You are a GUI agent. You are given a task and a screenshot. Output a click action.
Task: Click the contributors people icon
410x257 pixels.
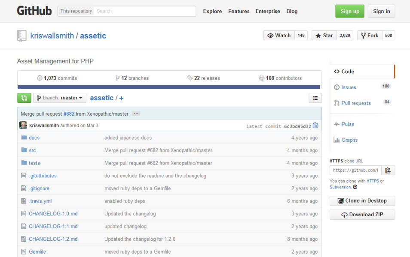(x=261, y=78)
